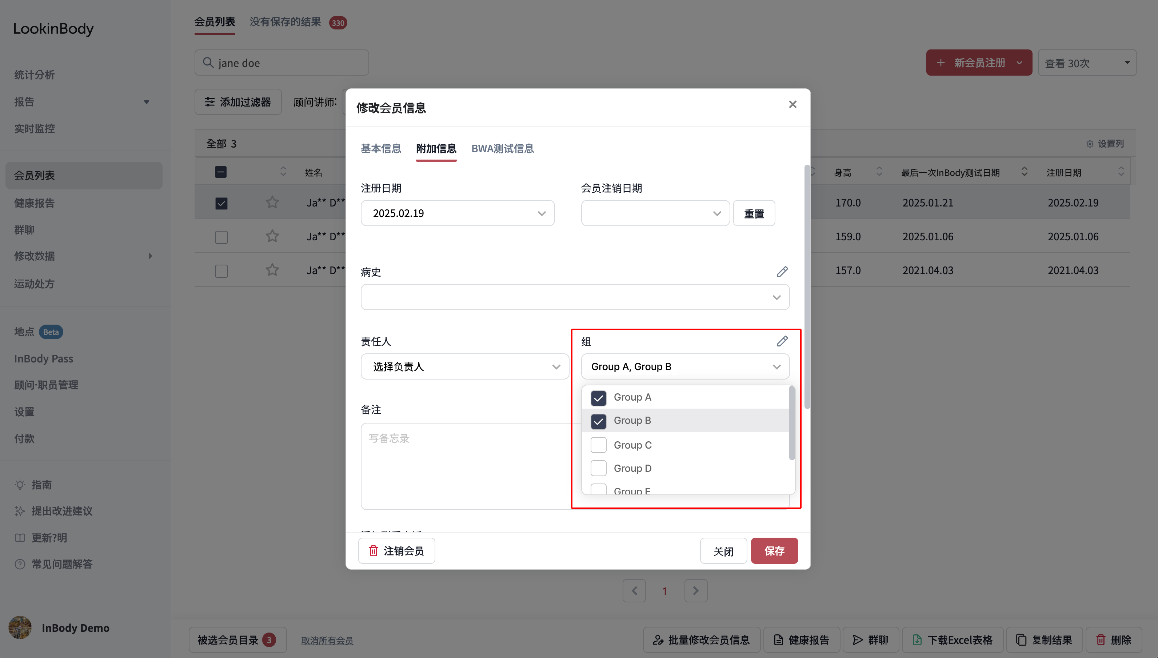Go to next page arrow
Image resolution: width=1158 pixels, height=658 pixels.
(696, 591)
